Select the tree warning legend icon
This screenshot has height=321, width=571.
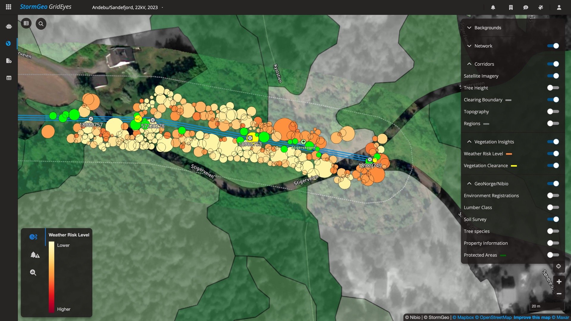(35, 255)
